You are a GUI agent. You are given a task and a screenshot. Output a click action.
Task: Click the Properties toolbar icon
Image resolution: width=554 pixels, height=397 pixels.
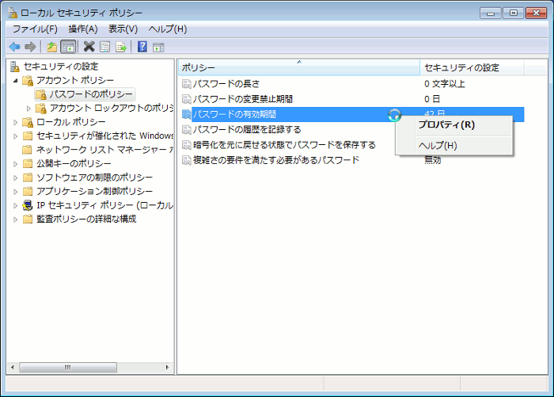(x=104, y=47)
